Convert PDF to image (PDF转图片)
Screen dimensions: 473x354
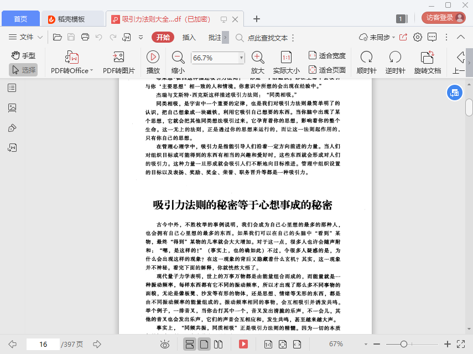[119, 62]
